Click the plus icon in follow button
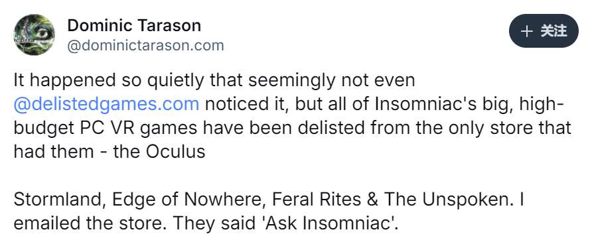This screenshot has height=242, width=590. click(x=526, y=31)
